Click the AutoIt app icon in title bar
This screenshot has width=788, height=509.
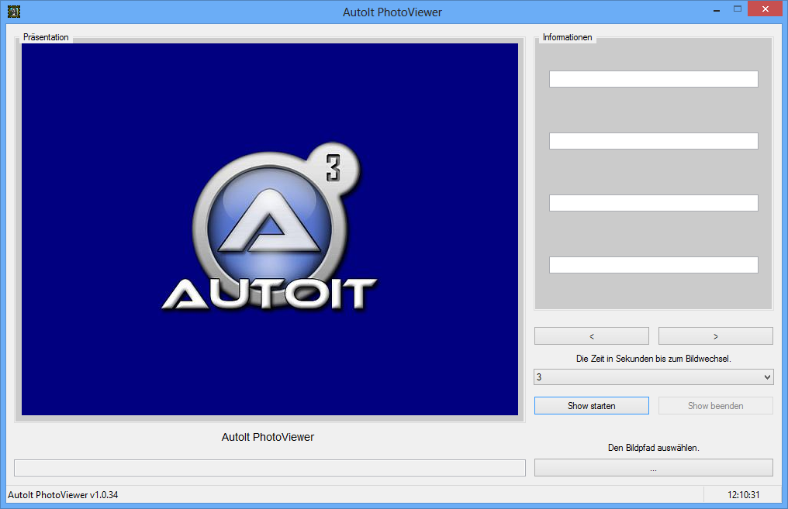[x=13, y=12]
